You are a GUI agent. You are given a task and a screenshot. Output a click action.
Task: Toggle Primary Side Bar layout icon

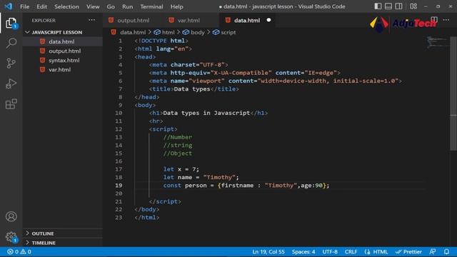pos(378,6)
